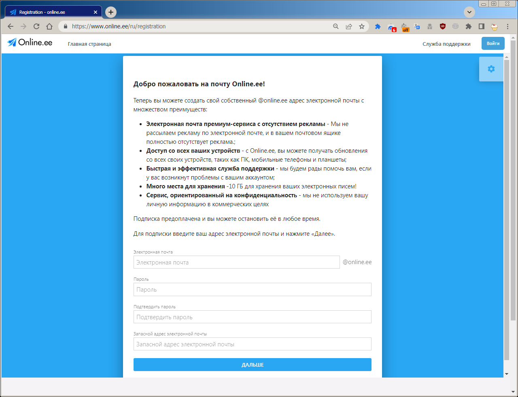Click the bold text Много места для хранения
Image resolution: width=518 pixels, height=397 pixels.
186,186
